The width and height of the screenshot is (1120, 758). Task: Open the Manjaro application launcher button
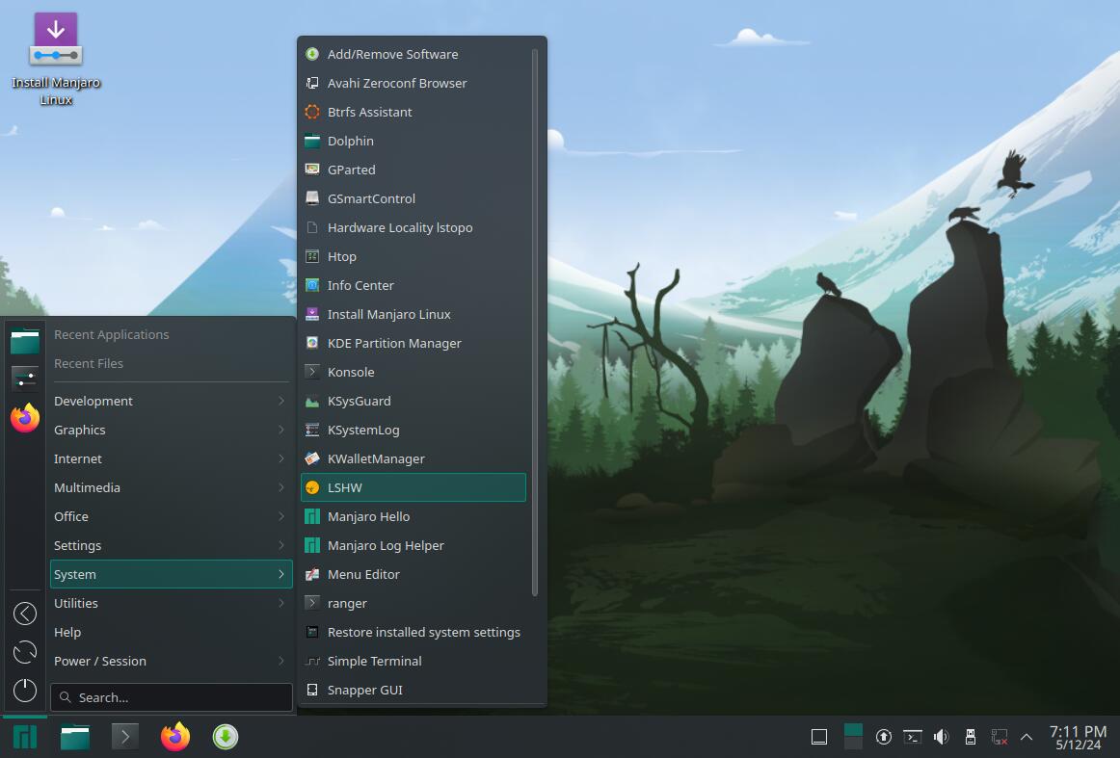25,737
